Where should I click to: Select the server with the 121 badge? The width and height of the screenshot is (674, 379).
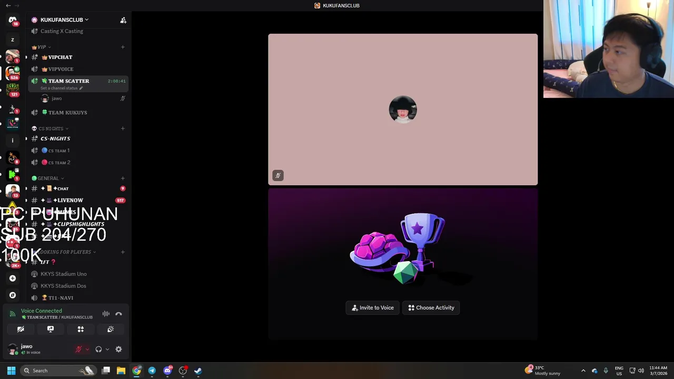(13, 89)
